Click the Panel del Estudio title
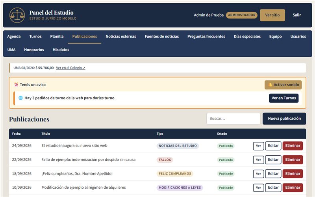Image resolution: width=315 pixels, height=197 pixels. pos(52,13)
